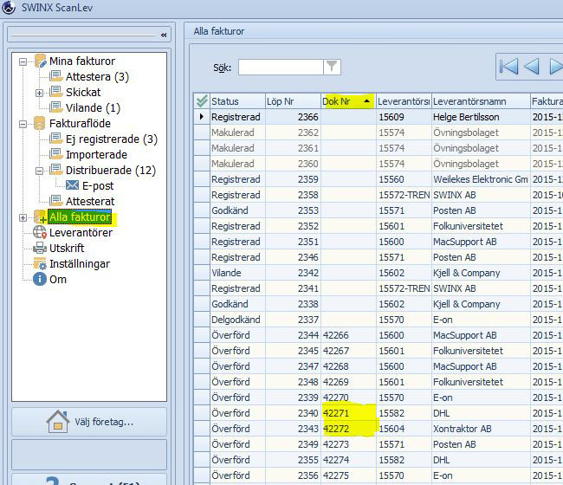Expand the Alla fakturor tree node
563x485 pixels.
coord(23,217)
